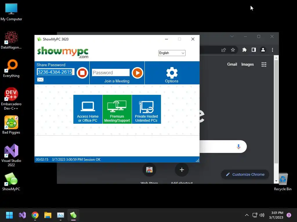The height and width of the screenshot is (222, 297).
Task: Click the 00:02:15 session timer
Action: [x=42, y=160]
